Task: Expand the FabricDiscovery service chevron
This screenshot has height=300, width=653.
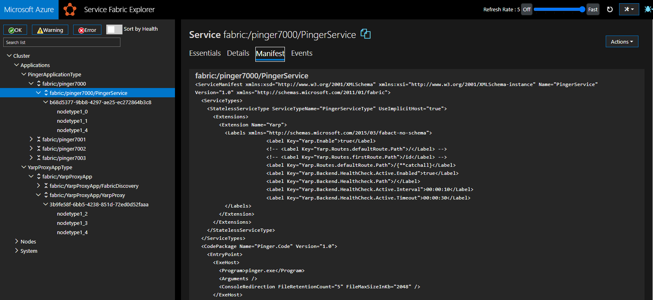Action: click(x=38, y=185)
